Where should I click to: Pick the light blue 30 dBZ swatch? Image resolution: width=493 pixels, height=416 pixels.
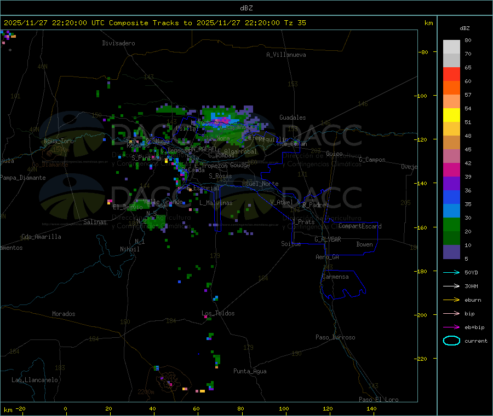[451, 211]
